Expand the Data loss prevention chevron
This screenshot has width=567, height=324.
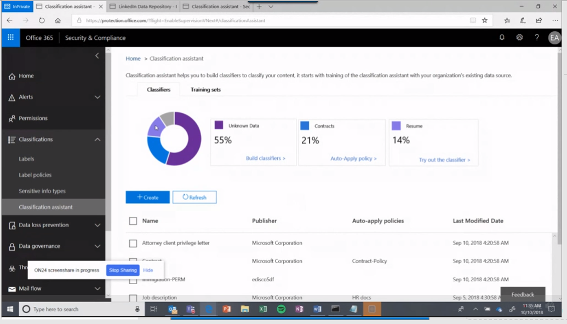98,225
